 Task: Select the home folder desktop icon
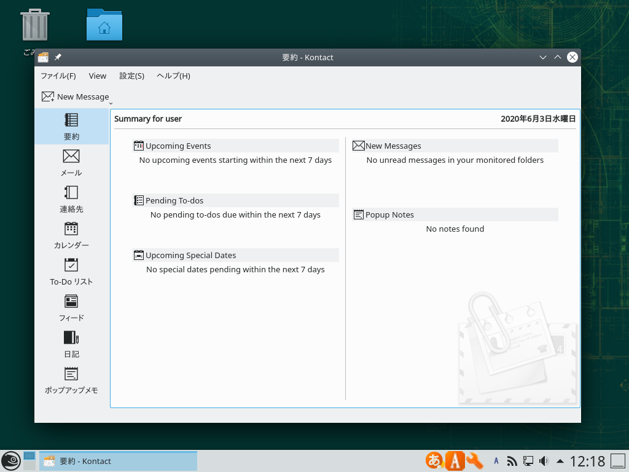pos(104,25)
